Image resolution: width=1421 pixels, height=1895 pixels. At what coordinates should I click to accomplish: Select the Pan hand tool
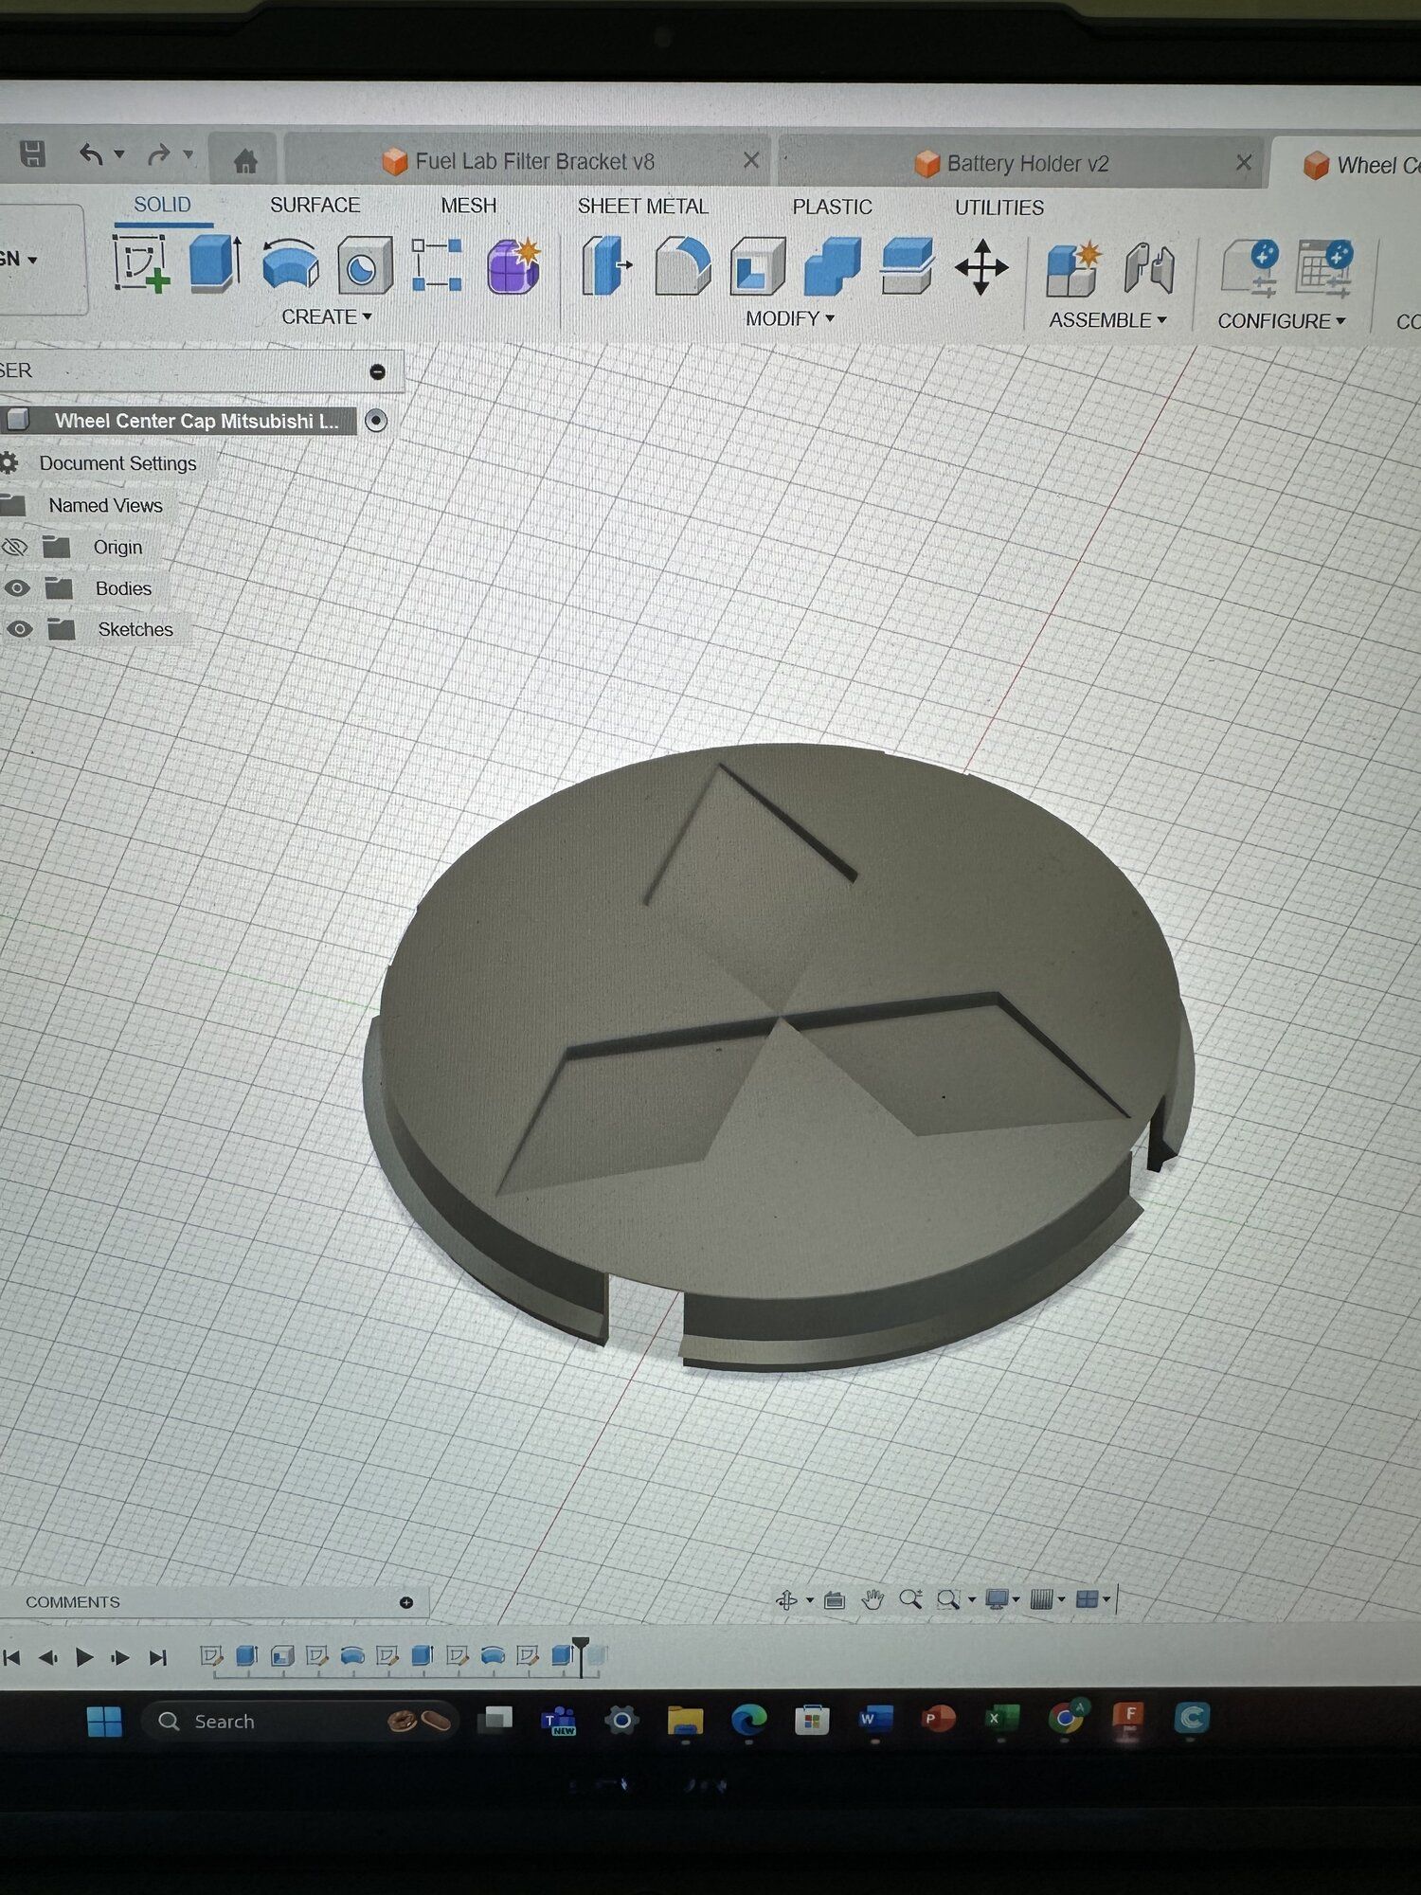[872, 1600]
